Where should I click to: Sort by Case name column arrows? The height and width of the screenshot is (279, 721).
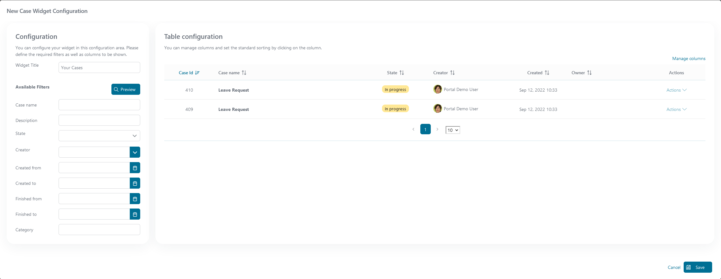point(244,73)
